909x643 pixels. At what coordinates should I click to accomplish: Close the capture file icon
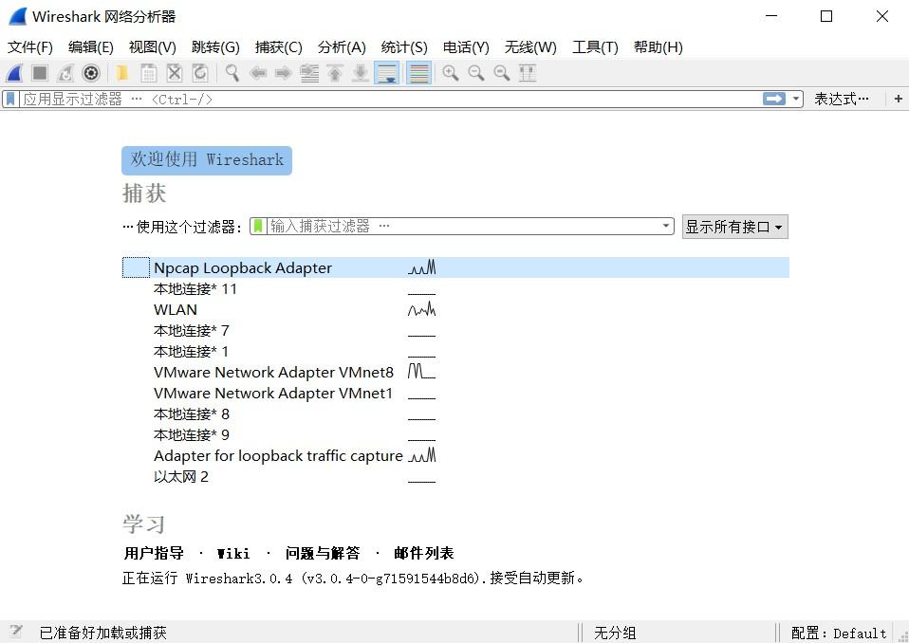pyautogui.click(x=174, y=73)
